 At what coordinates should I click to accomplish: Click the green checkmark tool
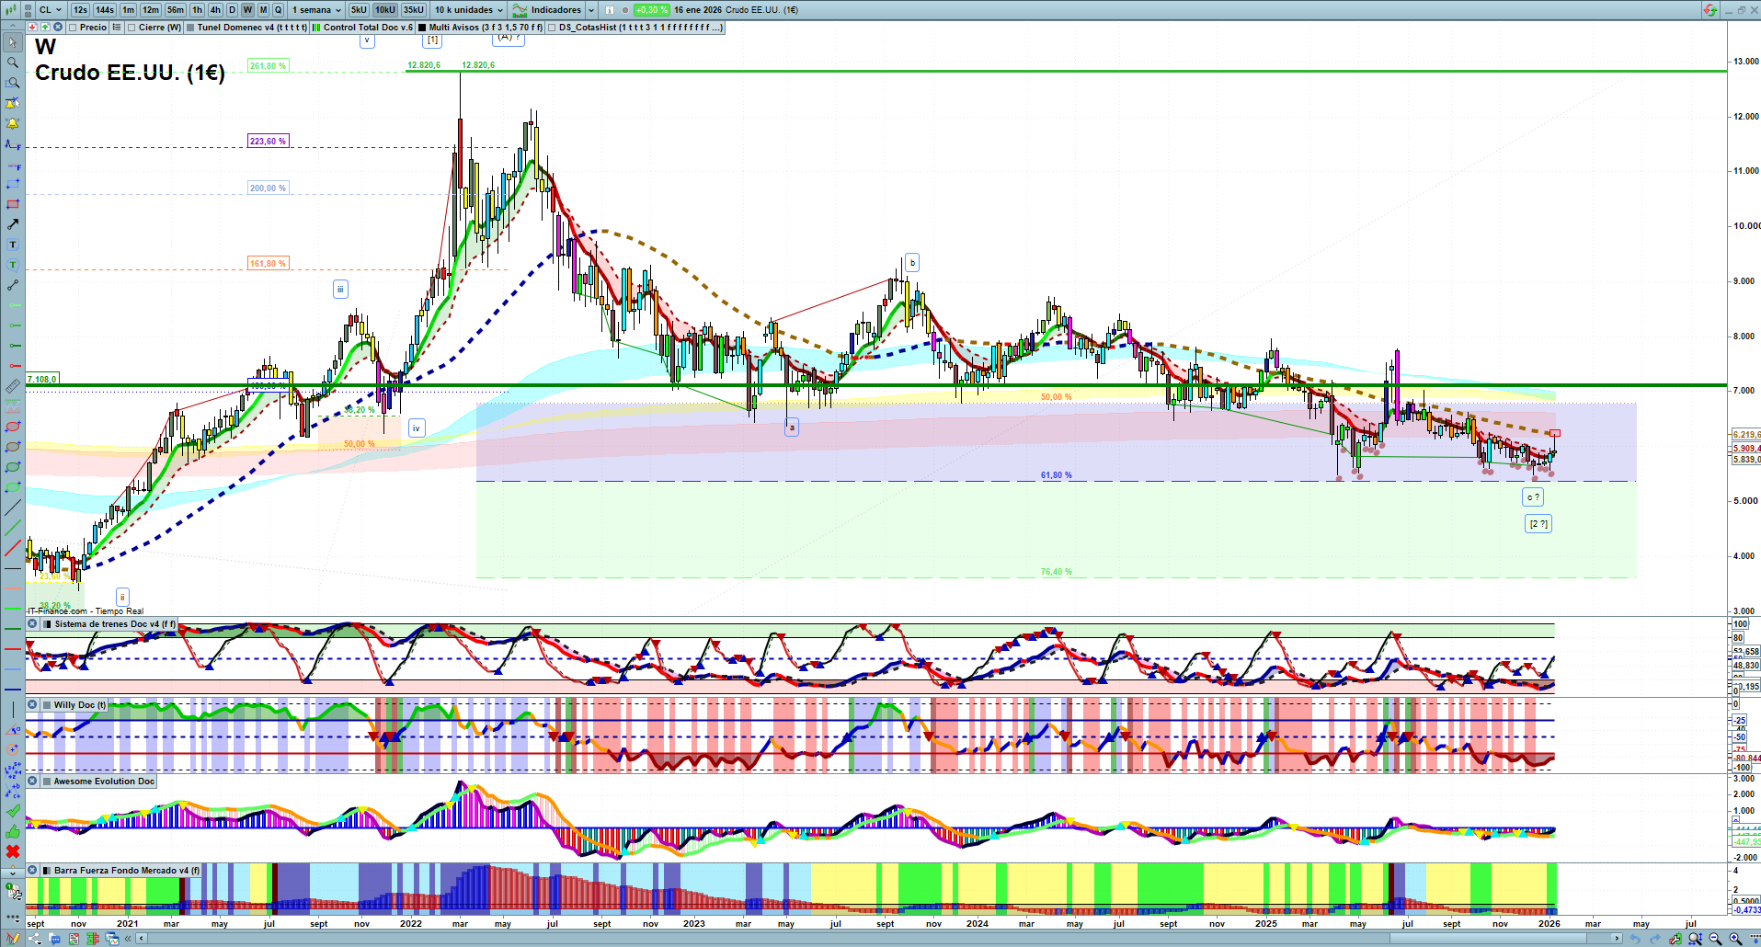(x=13, y=811)
